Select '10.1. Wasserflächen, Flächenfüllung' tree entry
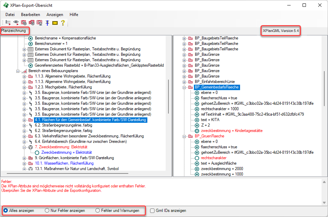 tap(64, 163)
